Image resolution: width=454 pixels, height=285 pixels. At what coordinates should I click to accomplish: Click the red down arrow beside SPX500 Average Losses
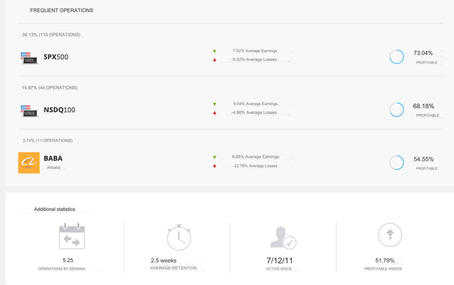(x=214, y=60)
